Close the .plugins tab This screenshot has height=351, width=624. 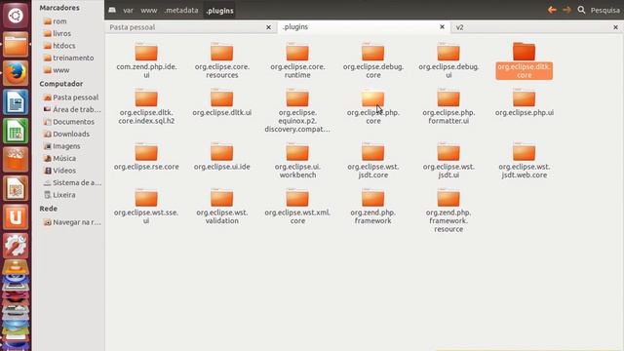pyautogui.click(x=442, y=26)
